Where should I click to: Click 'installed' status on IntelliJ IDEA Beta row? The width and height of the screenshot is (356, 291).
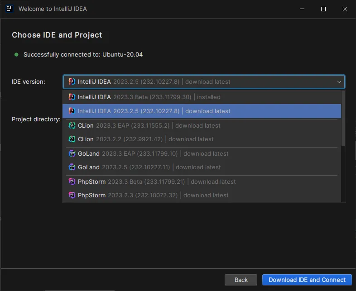point(209,97)
